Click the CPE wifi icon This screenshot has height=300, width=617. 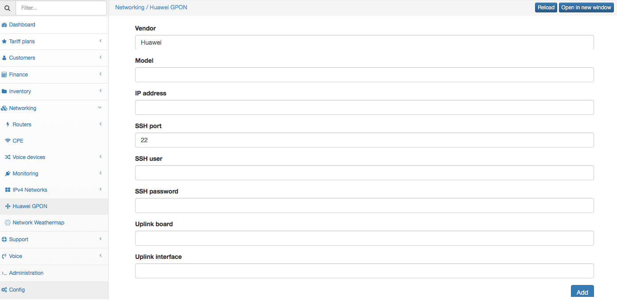(8, 141)
